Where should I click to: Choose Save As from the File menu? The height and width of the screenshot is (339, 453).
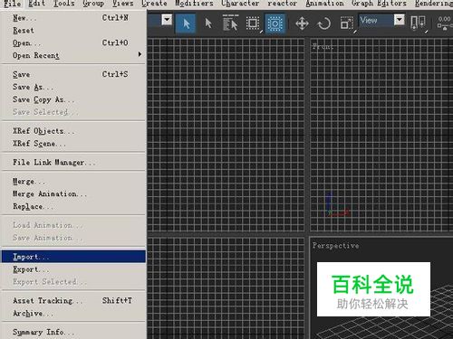pyautogui.click(x=73, y=87)
